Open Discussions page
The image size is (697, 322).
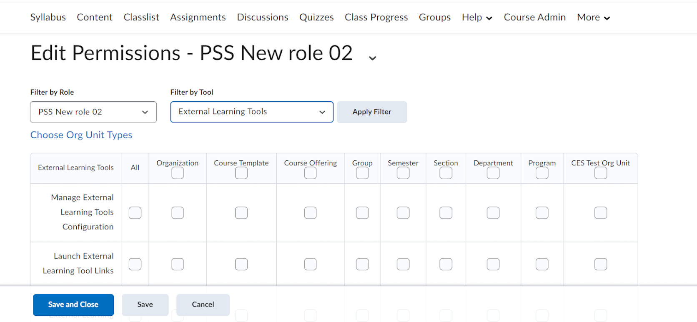coord(263,17)
